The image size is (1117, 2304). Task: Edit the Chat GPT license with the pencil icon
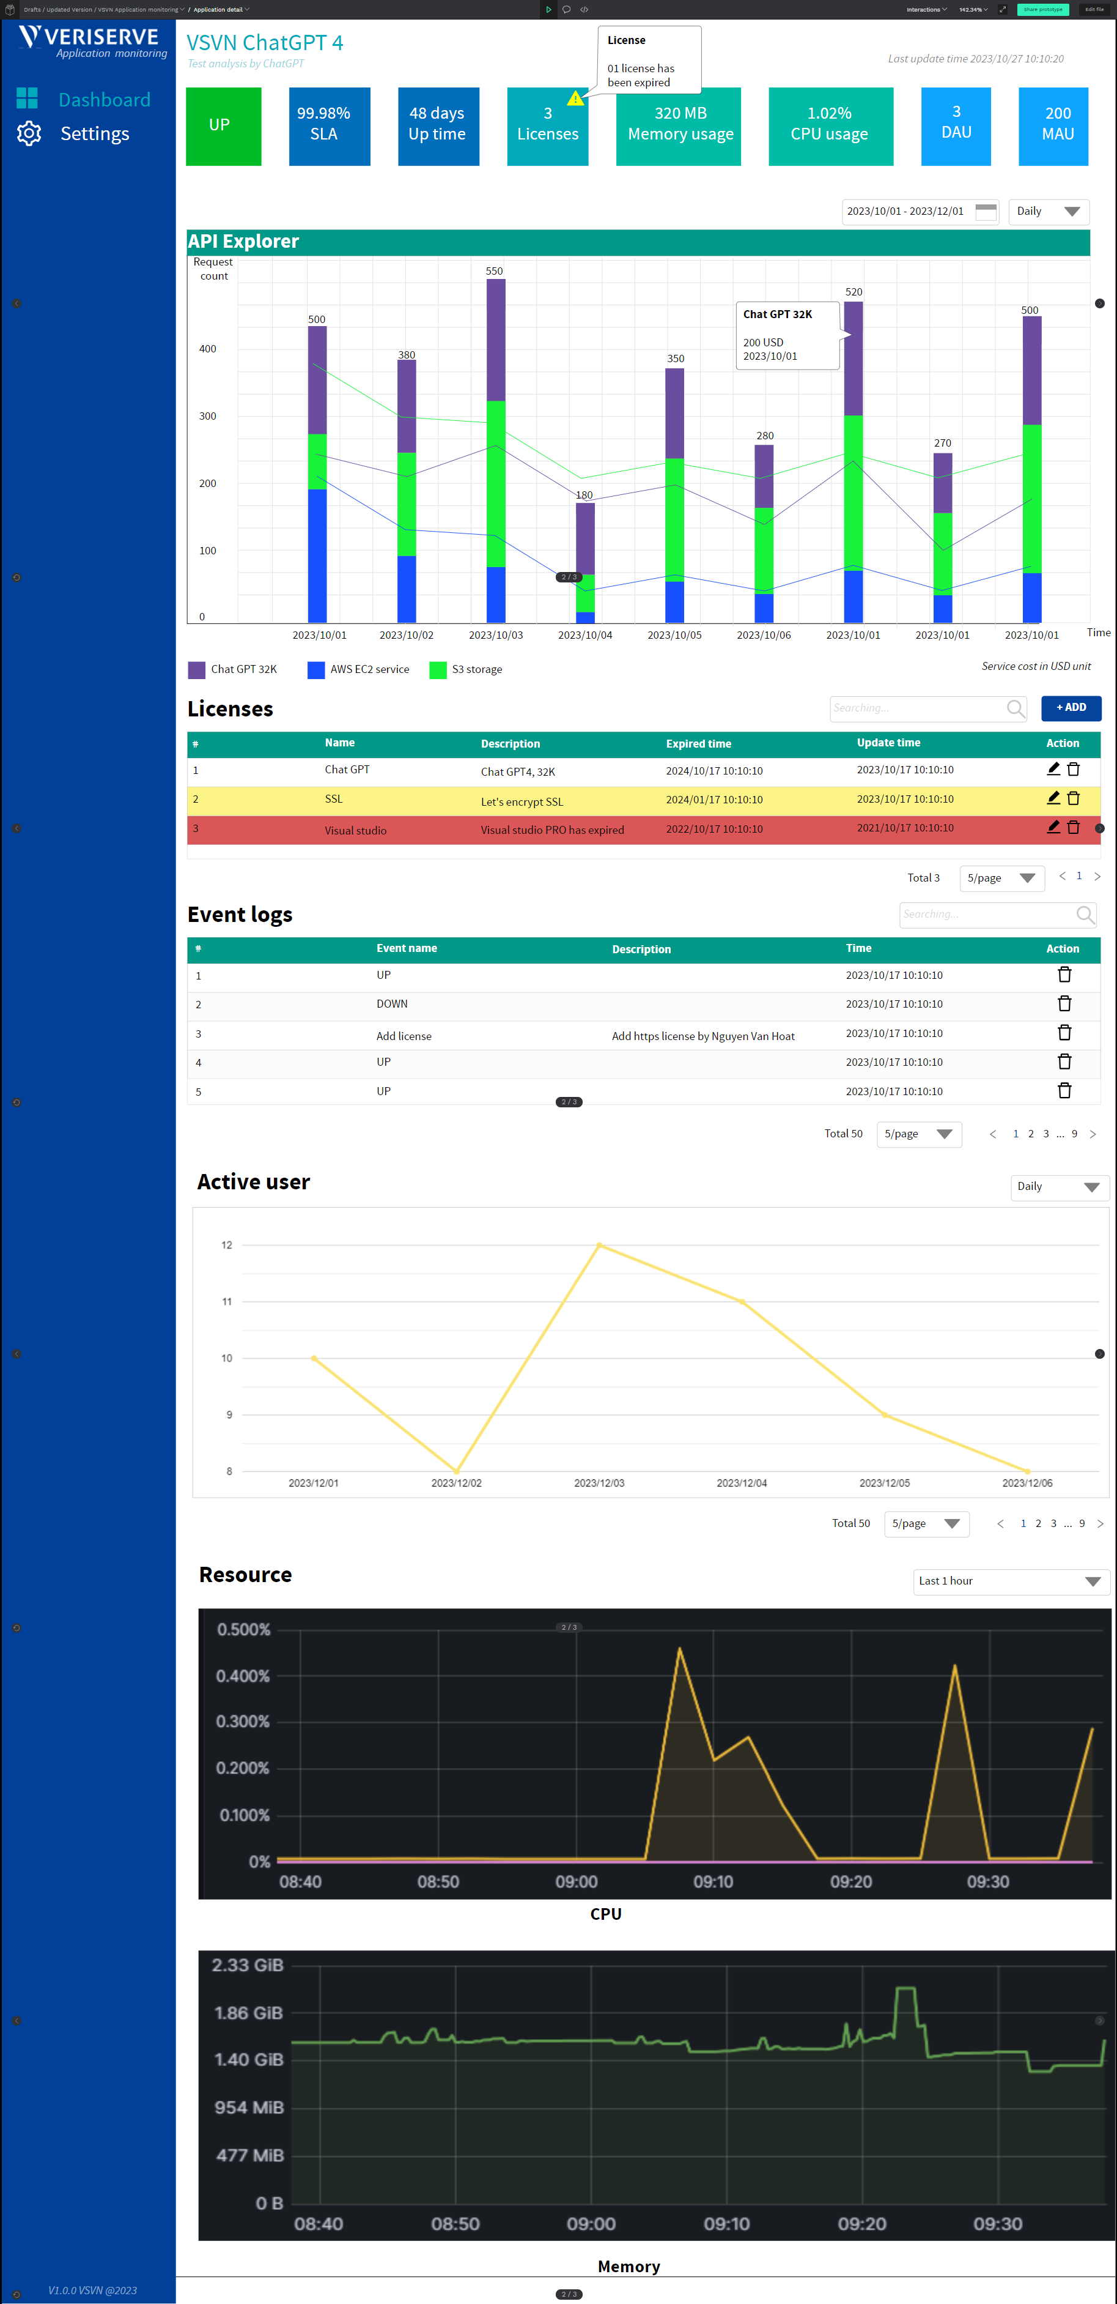(1053, 769)
